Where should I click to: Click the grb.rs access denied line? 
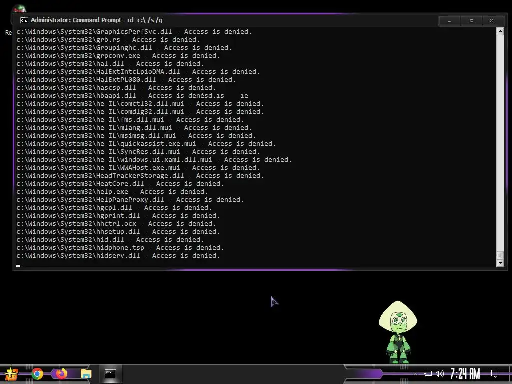108,40
